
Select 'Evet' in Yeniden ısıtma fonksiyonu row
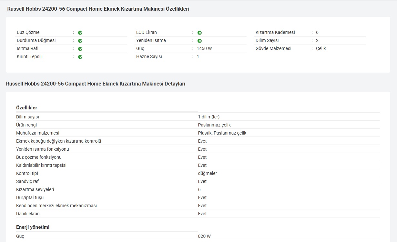[x=202, y=149]
